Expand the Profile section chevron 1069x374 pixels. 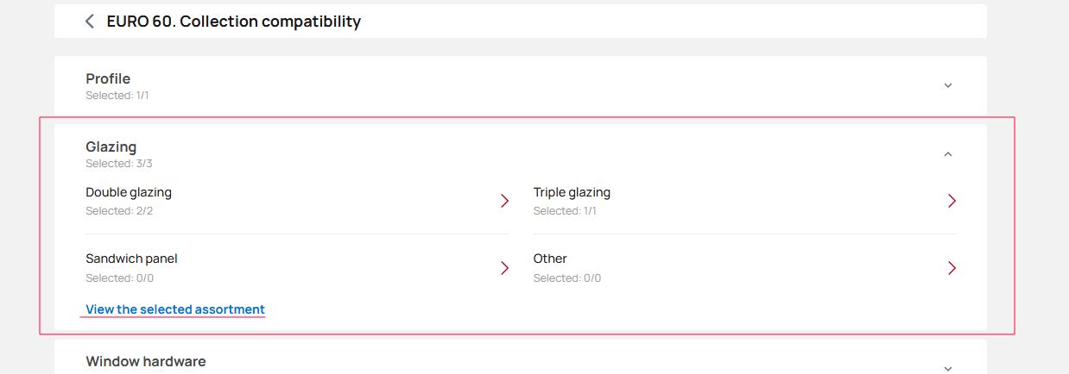948,85
